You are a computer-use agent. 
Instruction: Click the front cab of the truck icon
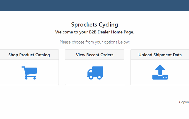[x=90, y=73]
